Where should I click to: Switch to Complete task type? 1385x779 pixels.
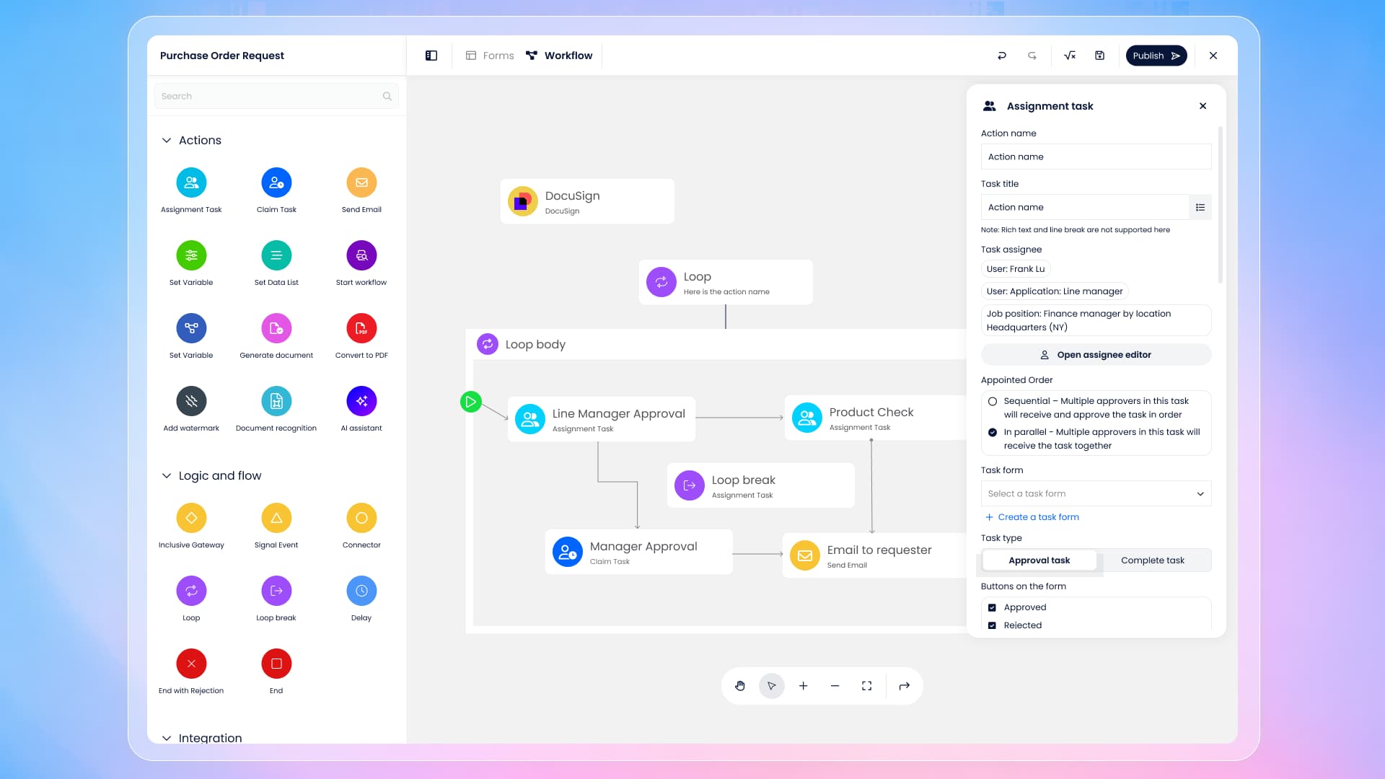(1152, 560)
